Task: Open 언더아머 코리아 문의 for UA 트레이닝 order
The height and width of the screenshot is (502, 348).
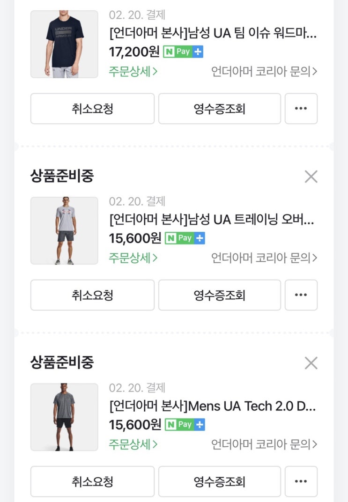Action: pos(264,258)
